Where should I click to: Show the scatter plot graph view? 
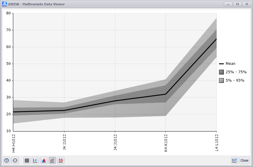pos(35,160)
